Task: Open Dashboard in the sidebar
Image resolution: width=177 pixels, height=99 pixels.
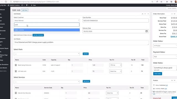Action: point(2,10)
